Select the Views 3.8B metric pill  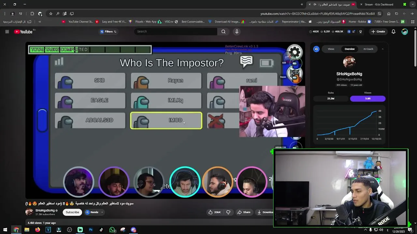coord(367,98)
